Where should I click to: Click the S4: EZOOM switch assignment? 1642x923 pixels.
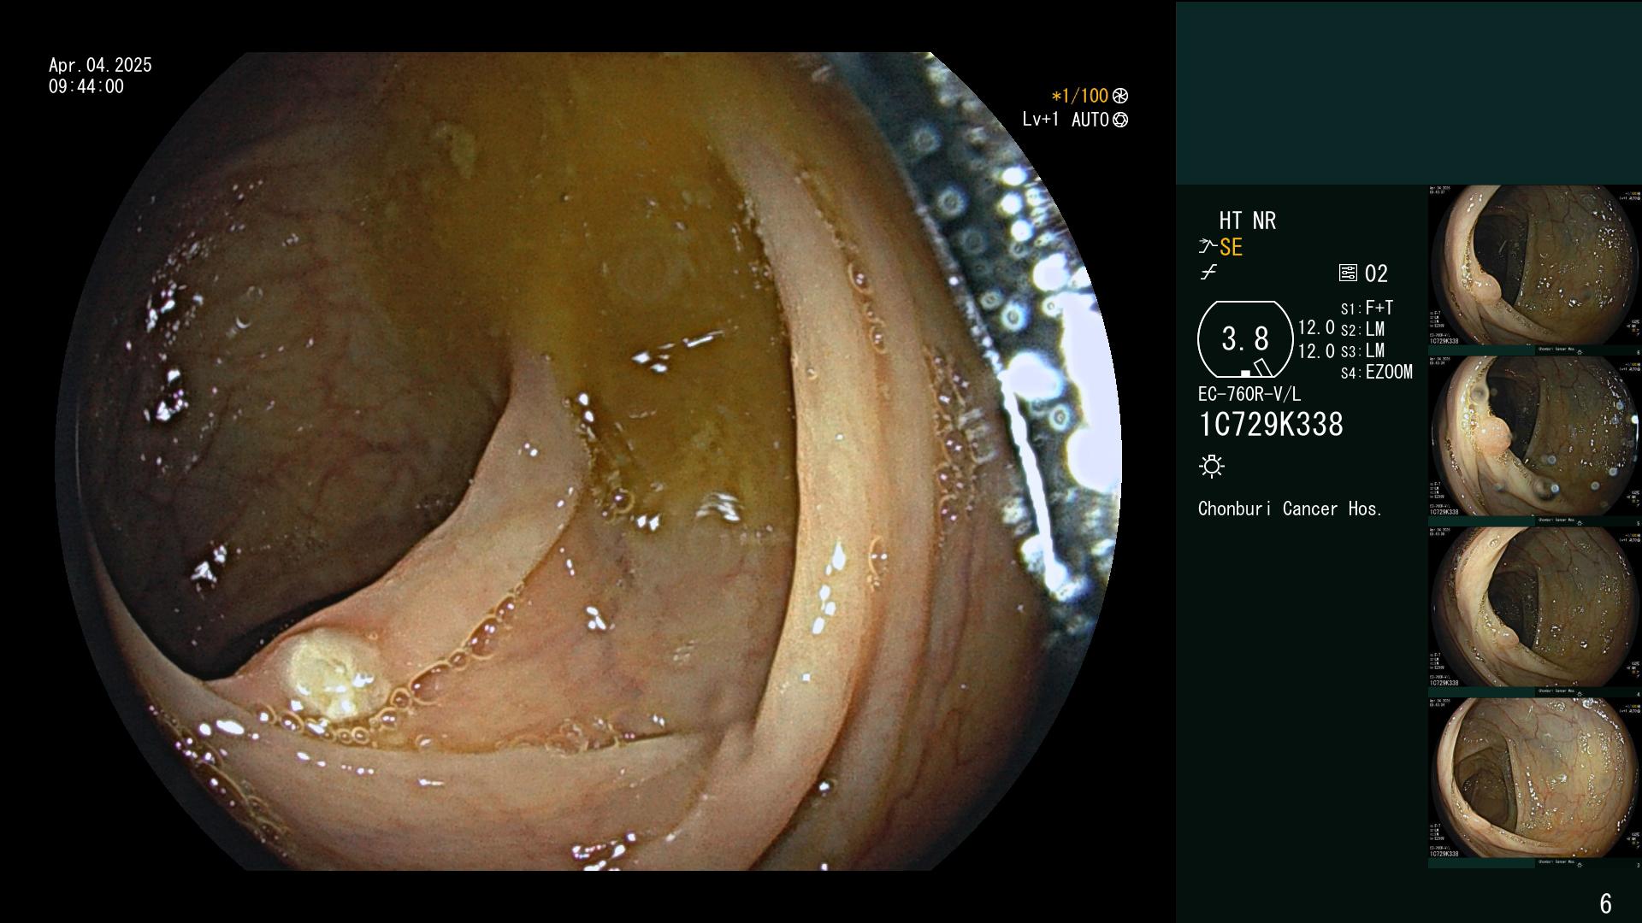point(1377,372)
